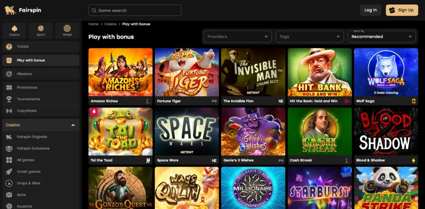Open the Wolf Saga game thumbnail
The height and width of the screenshot is (209, 425).
coord(386,72)
